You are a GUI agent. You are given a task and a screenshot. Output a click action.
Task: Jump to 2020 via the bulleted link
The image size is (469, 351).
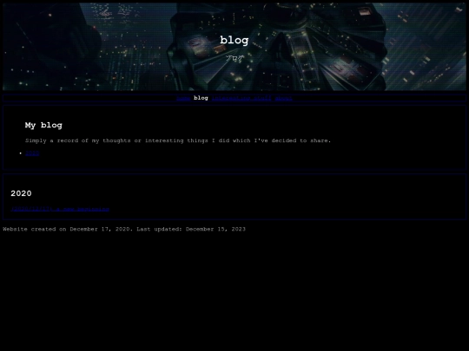(x=32, y=153)
